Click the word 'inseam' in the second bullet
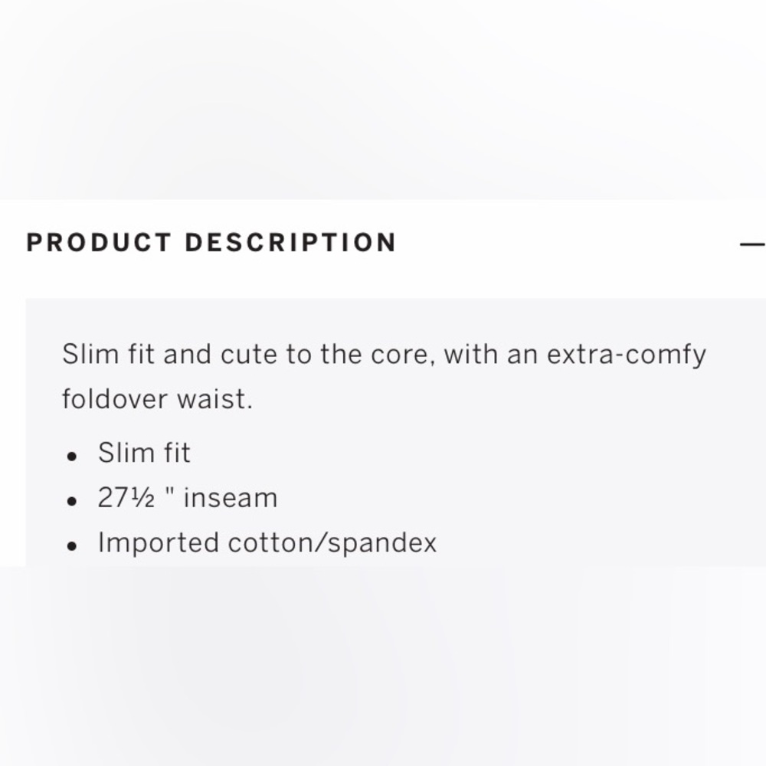The width and height of the screenshot is (766, 766). click(x=231, y=498)
